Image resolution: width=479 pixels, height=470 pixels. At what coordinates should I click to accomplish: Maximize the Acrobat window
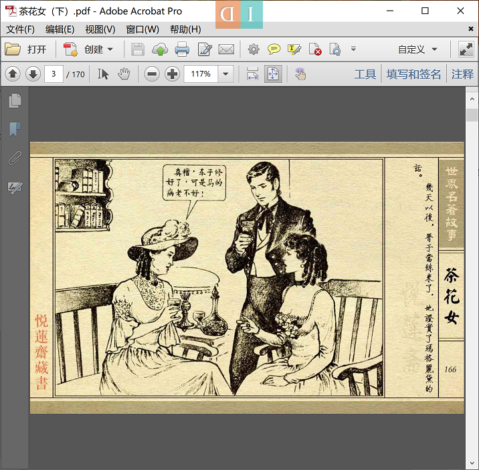click(x=425, y=11)
